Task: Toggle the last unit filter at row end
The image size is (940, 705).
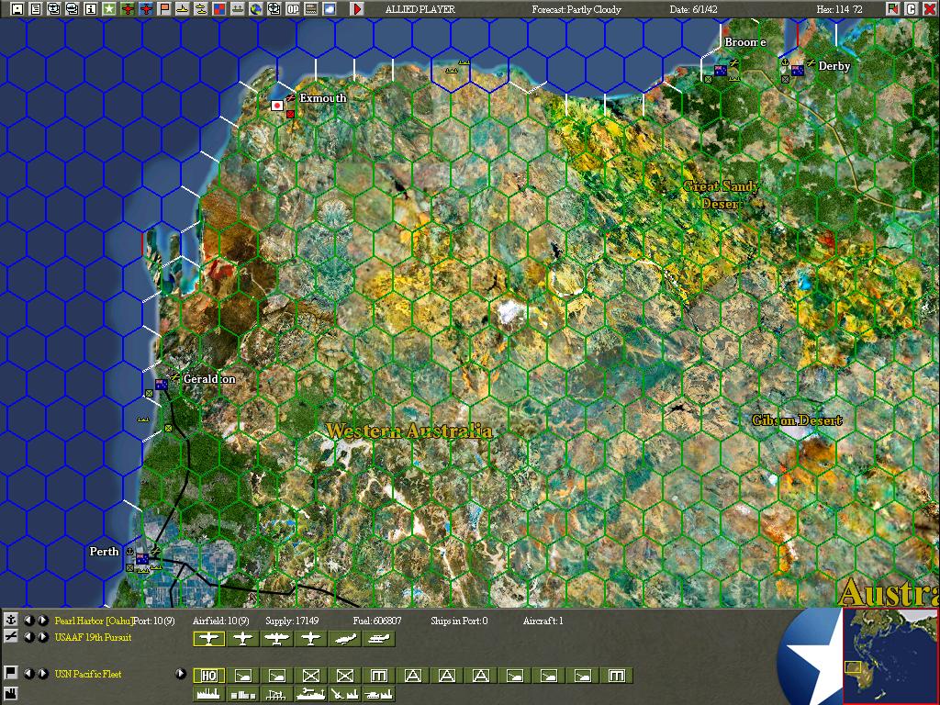Action: (616, 676)
